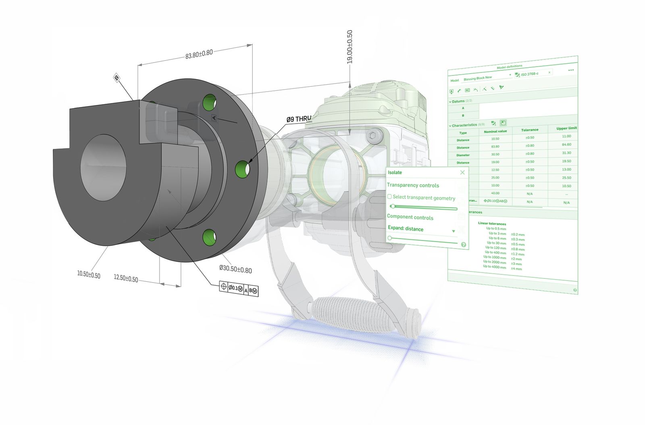Screen dimensions: 645x425
Task: Close the Isolate panel
Action: tap(463, 172)
